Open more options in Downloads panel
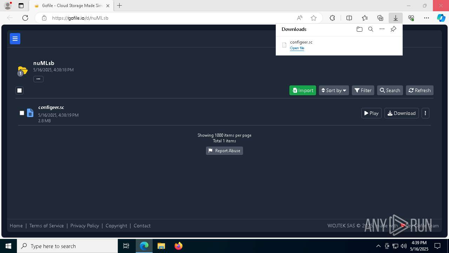Viewport: 449px width, 253px height. click(382, 29)
